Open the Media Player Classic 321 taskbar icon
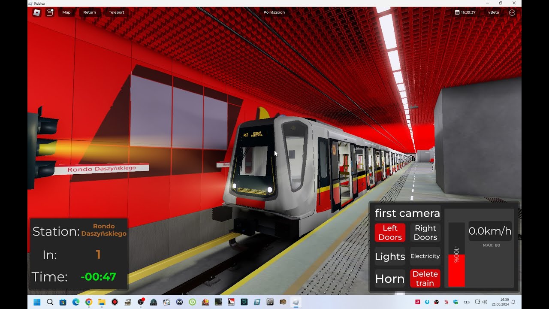The width and height of the screenshot is (549, 309). point(166,302)
